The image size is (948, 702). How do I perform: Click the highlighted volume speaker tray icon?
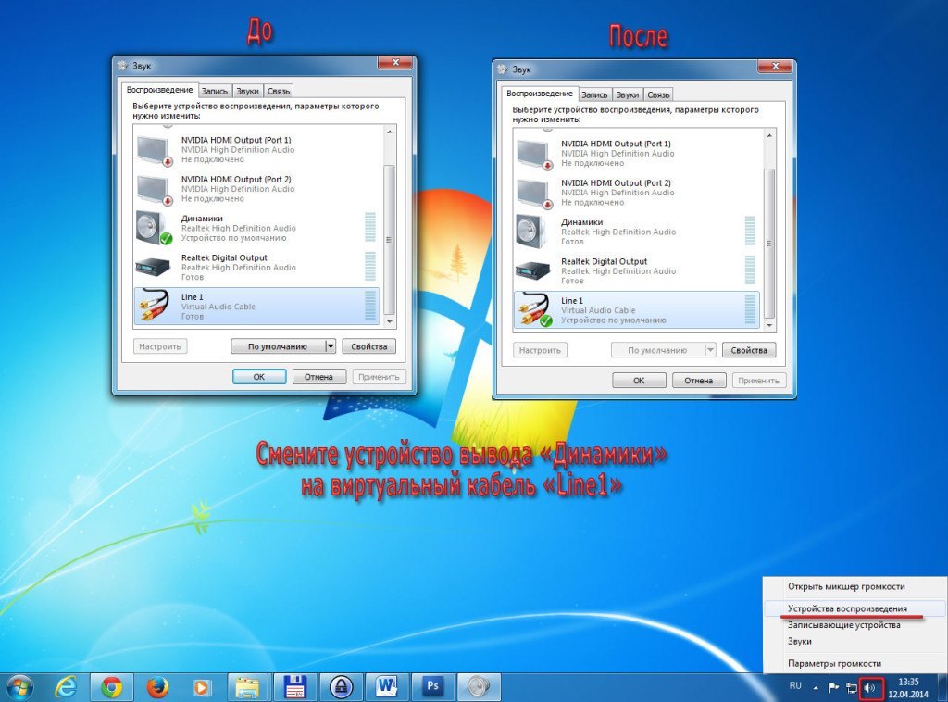click(870, 688)
